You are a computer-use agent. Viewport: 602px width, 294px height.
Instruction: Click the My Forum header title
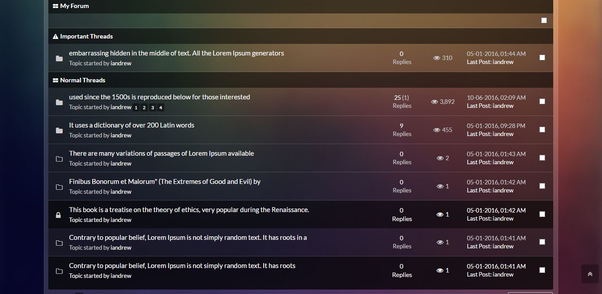click(74, 6)
